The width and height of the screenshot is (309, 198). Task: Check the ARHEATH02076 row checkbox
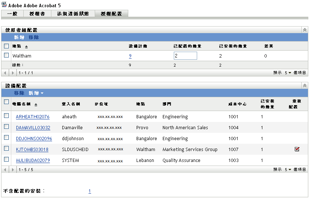click(6, 116)
